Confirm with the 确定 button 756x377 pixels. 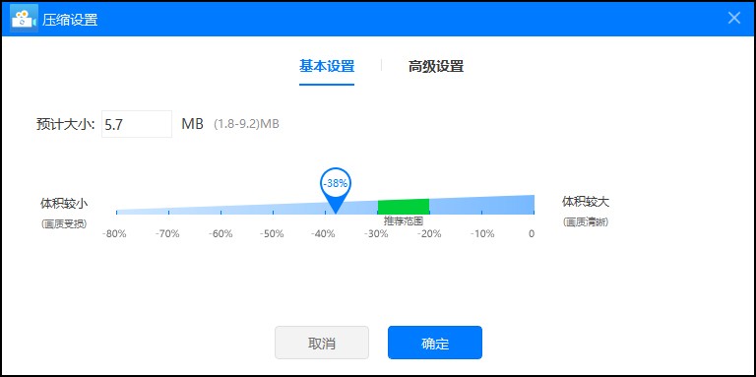(435, 343)
